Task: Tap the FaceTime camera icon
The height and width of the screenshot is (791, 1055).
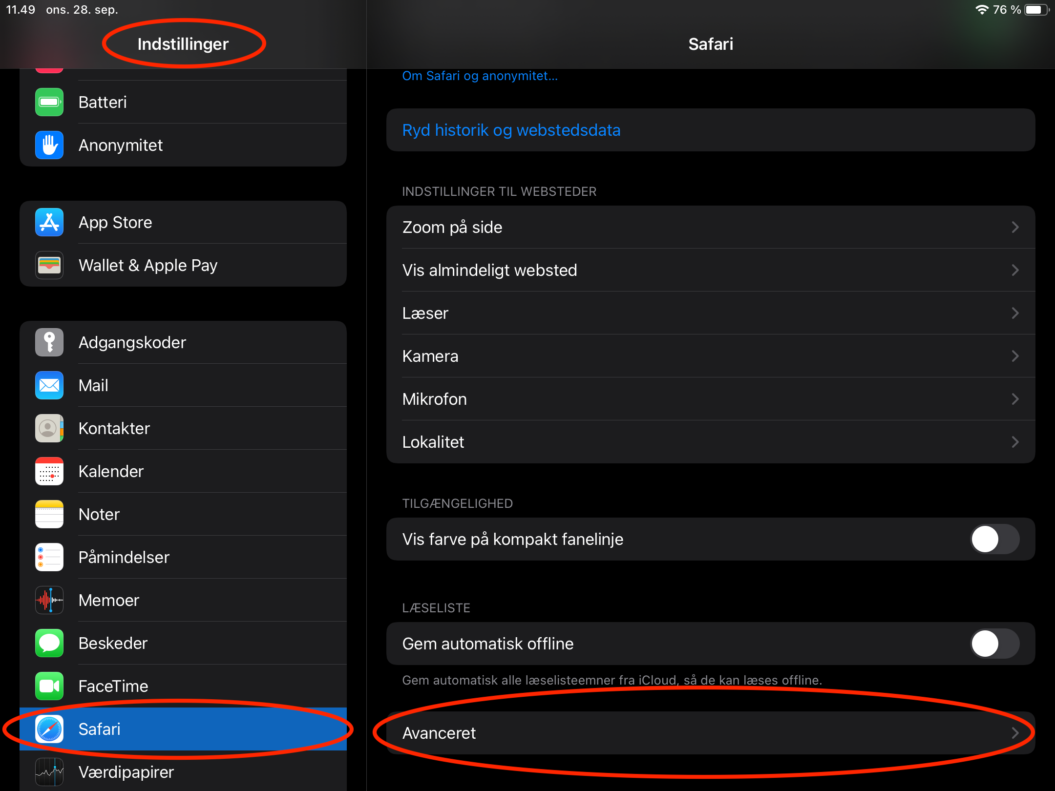Action: click(49, 686)
